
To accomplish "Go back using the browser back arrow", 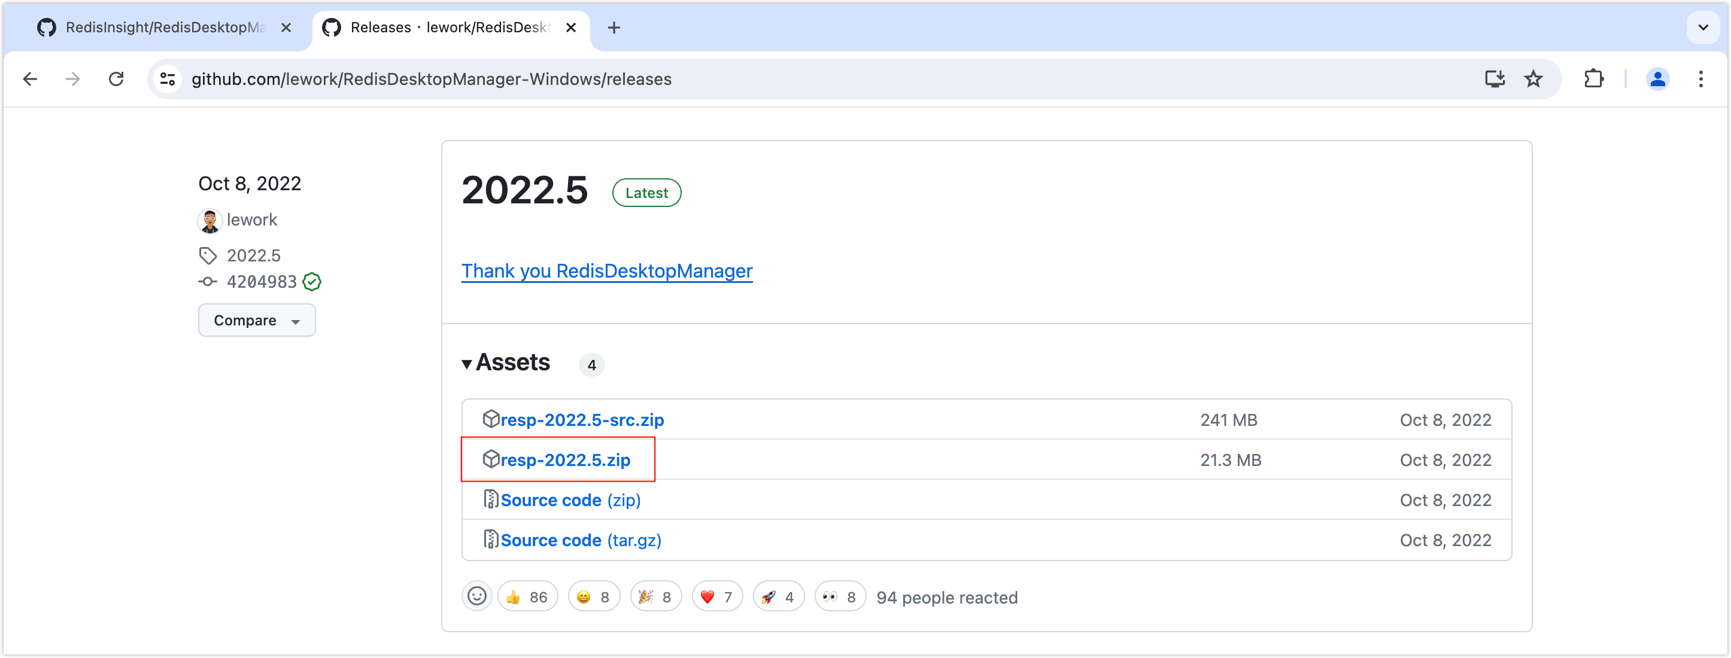I will tap(31, 79).
